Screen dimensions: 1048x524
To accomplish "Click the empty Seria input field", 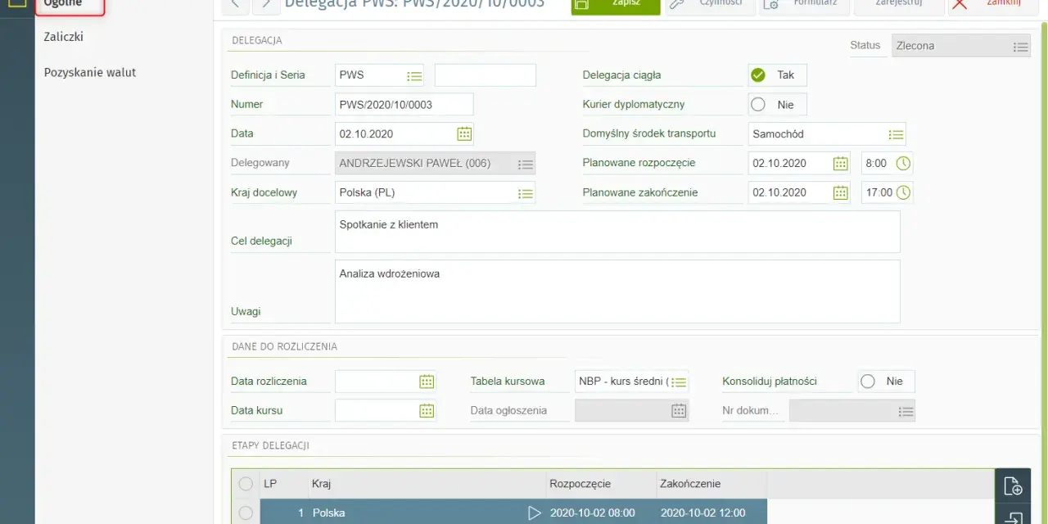I will [x=486, y=75].
